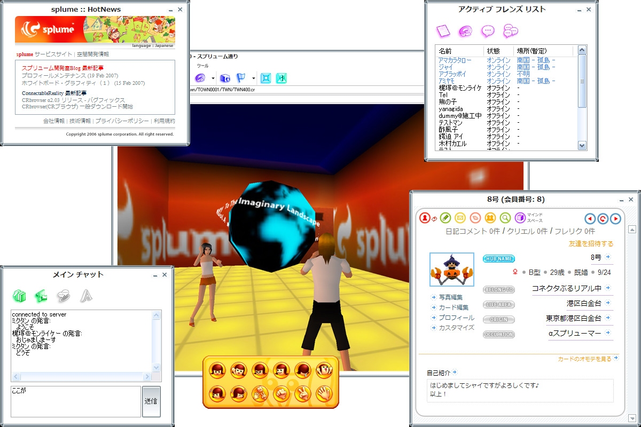Click arrow beside αスプリューマー occupation

point(608,333)
